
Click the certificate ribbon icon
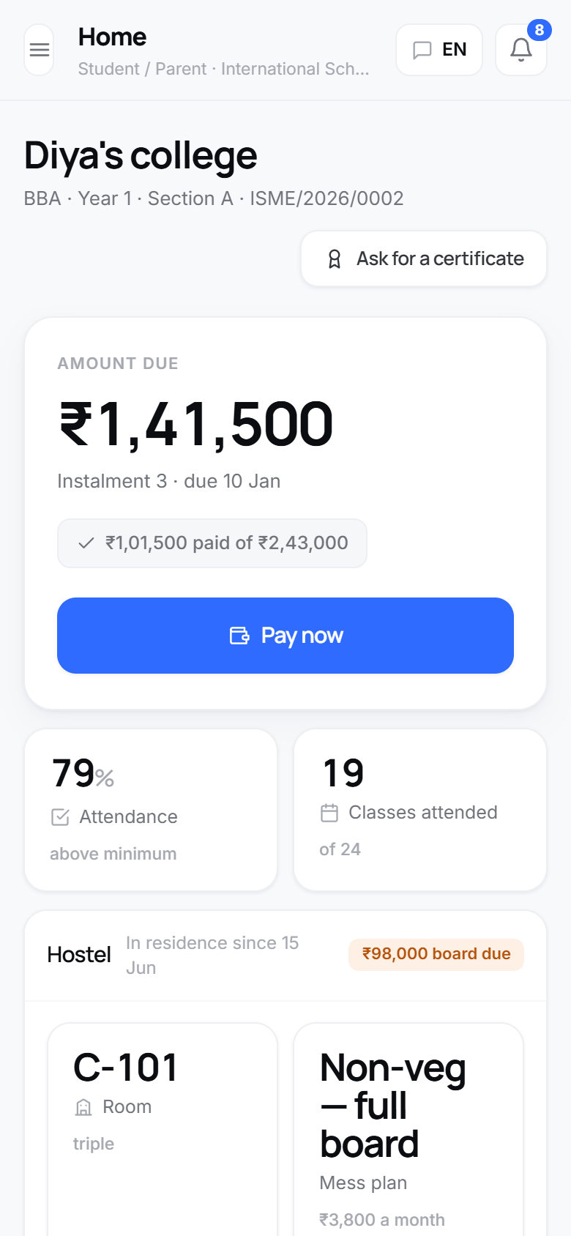click(x=335, y=259)
